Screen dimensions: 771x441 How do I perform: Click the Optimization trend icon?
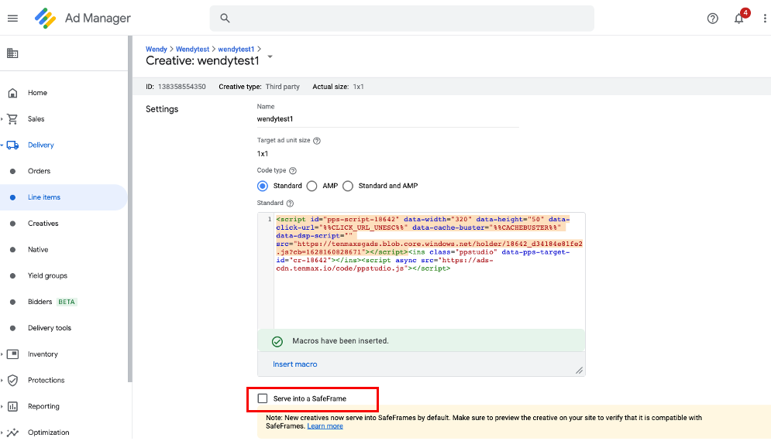(x=12, y=432)
